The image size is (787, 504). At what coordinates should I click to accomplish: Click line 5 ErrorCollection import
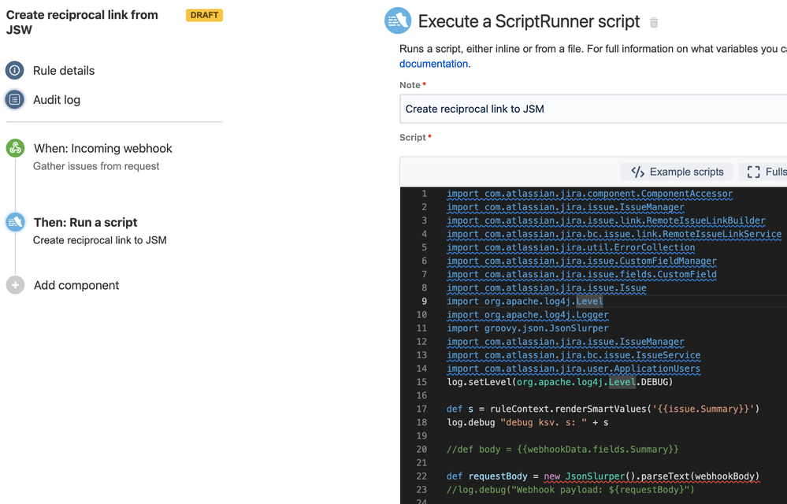570,248
